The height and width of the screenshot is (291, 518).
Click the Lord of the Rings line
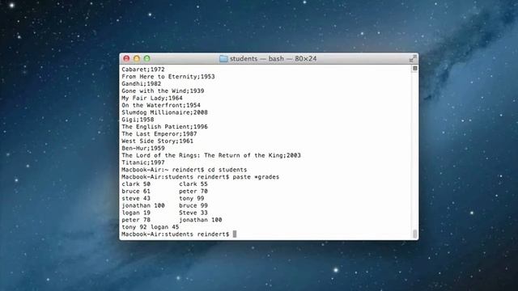[211, 155]
